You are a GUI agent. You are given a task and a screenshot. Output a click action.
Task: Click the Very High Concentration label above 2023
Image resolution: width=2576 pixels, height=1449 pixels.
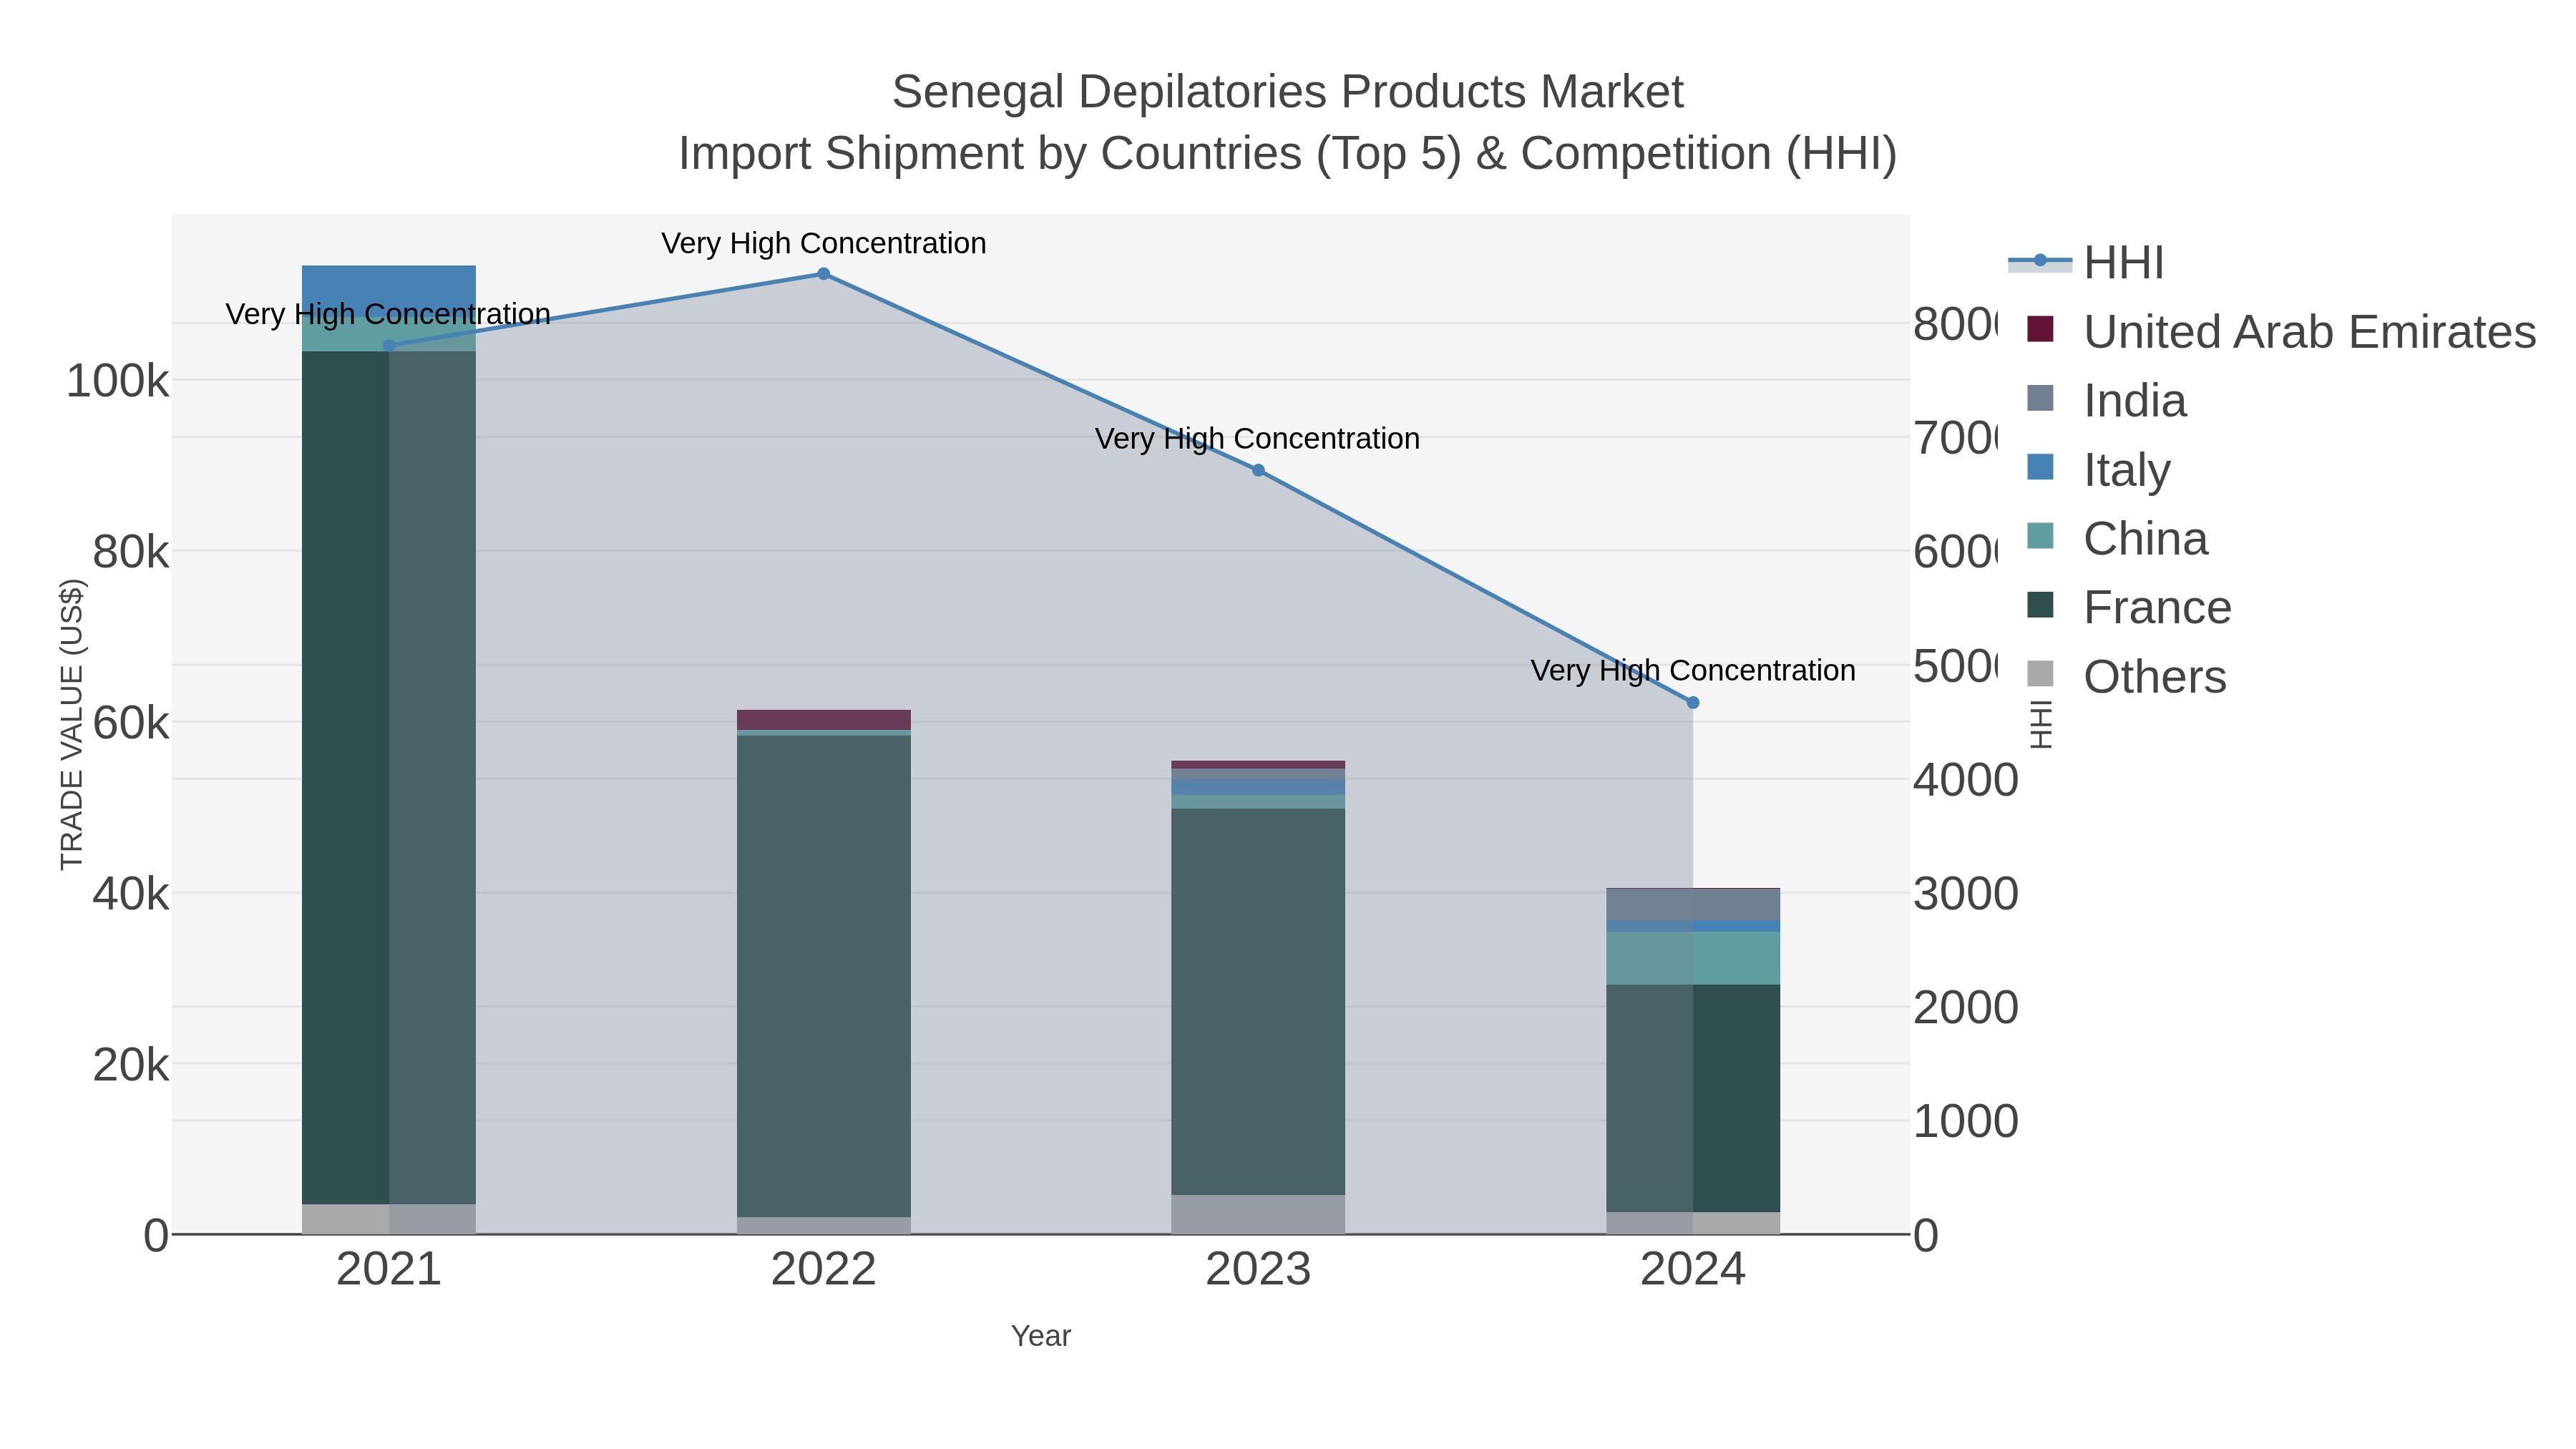(x=1258, y=438)
